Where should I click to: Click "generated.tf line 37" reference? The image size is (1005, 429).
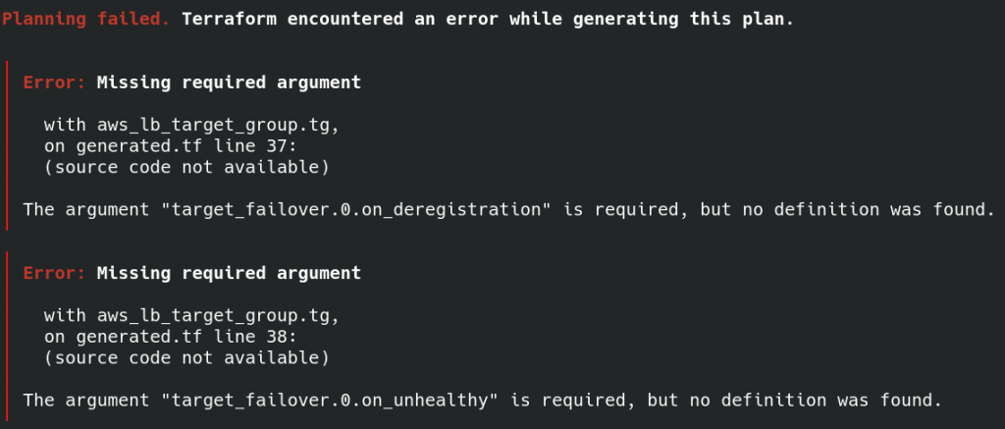(184, 147)
